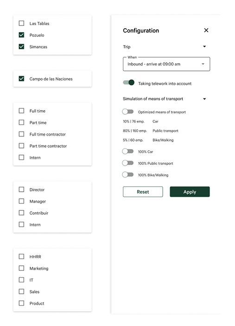Viewport: 235px width, 326px height.
Task: Check the Full time checkbox
Action: tap(21, 111)
